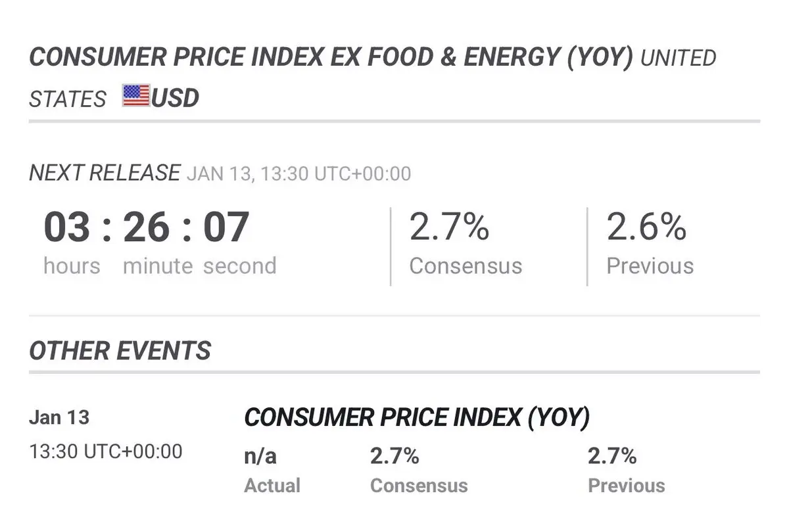Click the Consensus label under the countdown row

466,265
